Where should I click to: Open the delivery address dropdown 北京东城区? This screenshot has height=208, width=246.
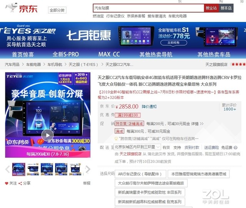[137, 147]
